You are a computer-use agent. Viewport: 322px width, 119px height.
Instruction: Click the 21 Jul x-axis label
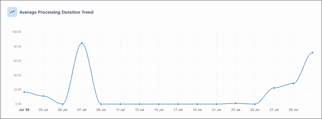pyautogui.click(x=216, y=110)
